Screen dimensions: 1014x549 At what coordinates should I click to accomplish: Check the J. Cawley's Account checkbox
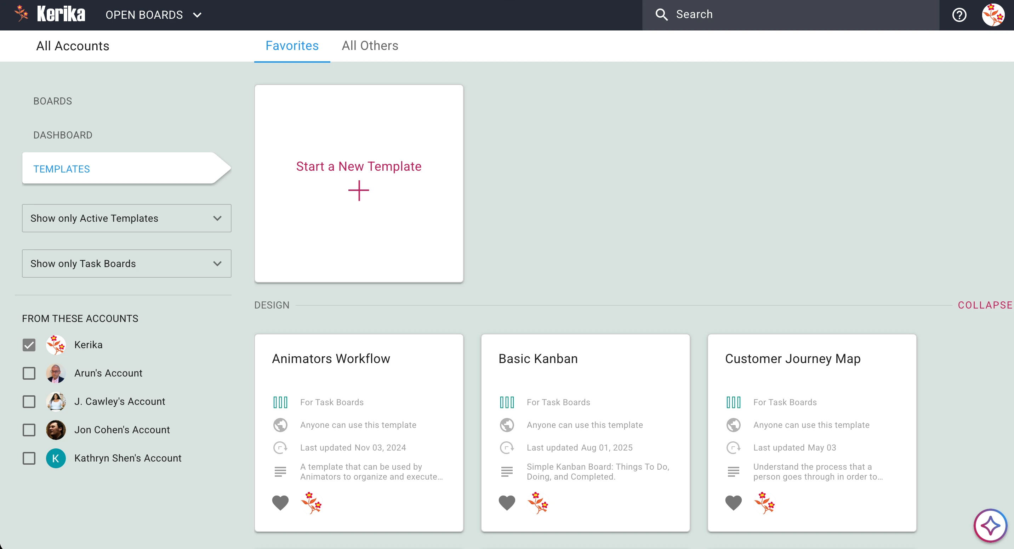coord(29,402)
